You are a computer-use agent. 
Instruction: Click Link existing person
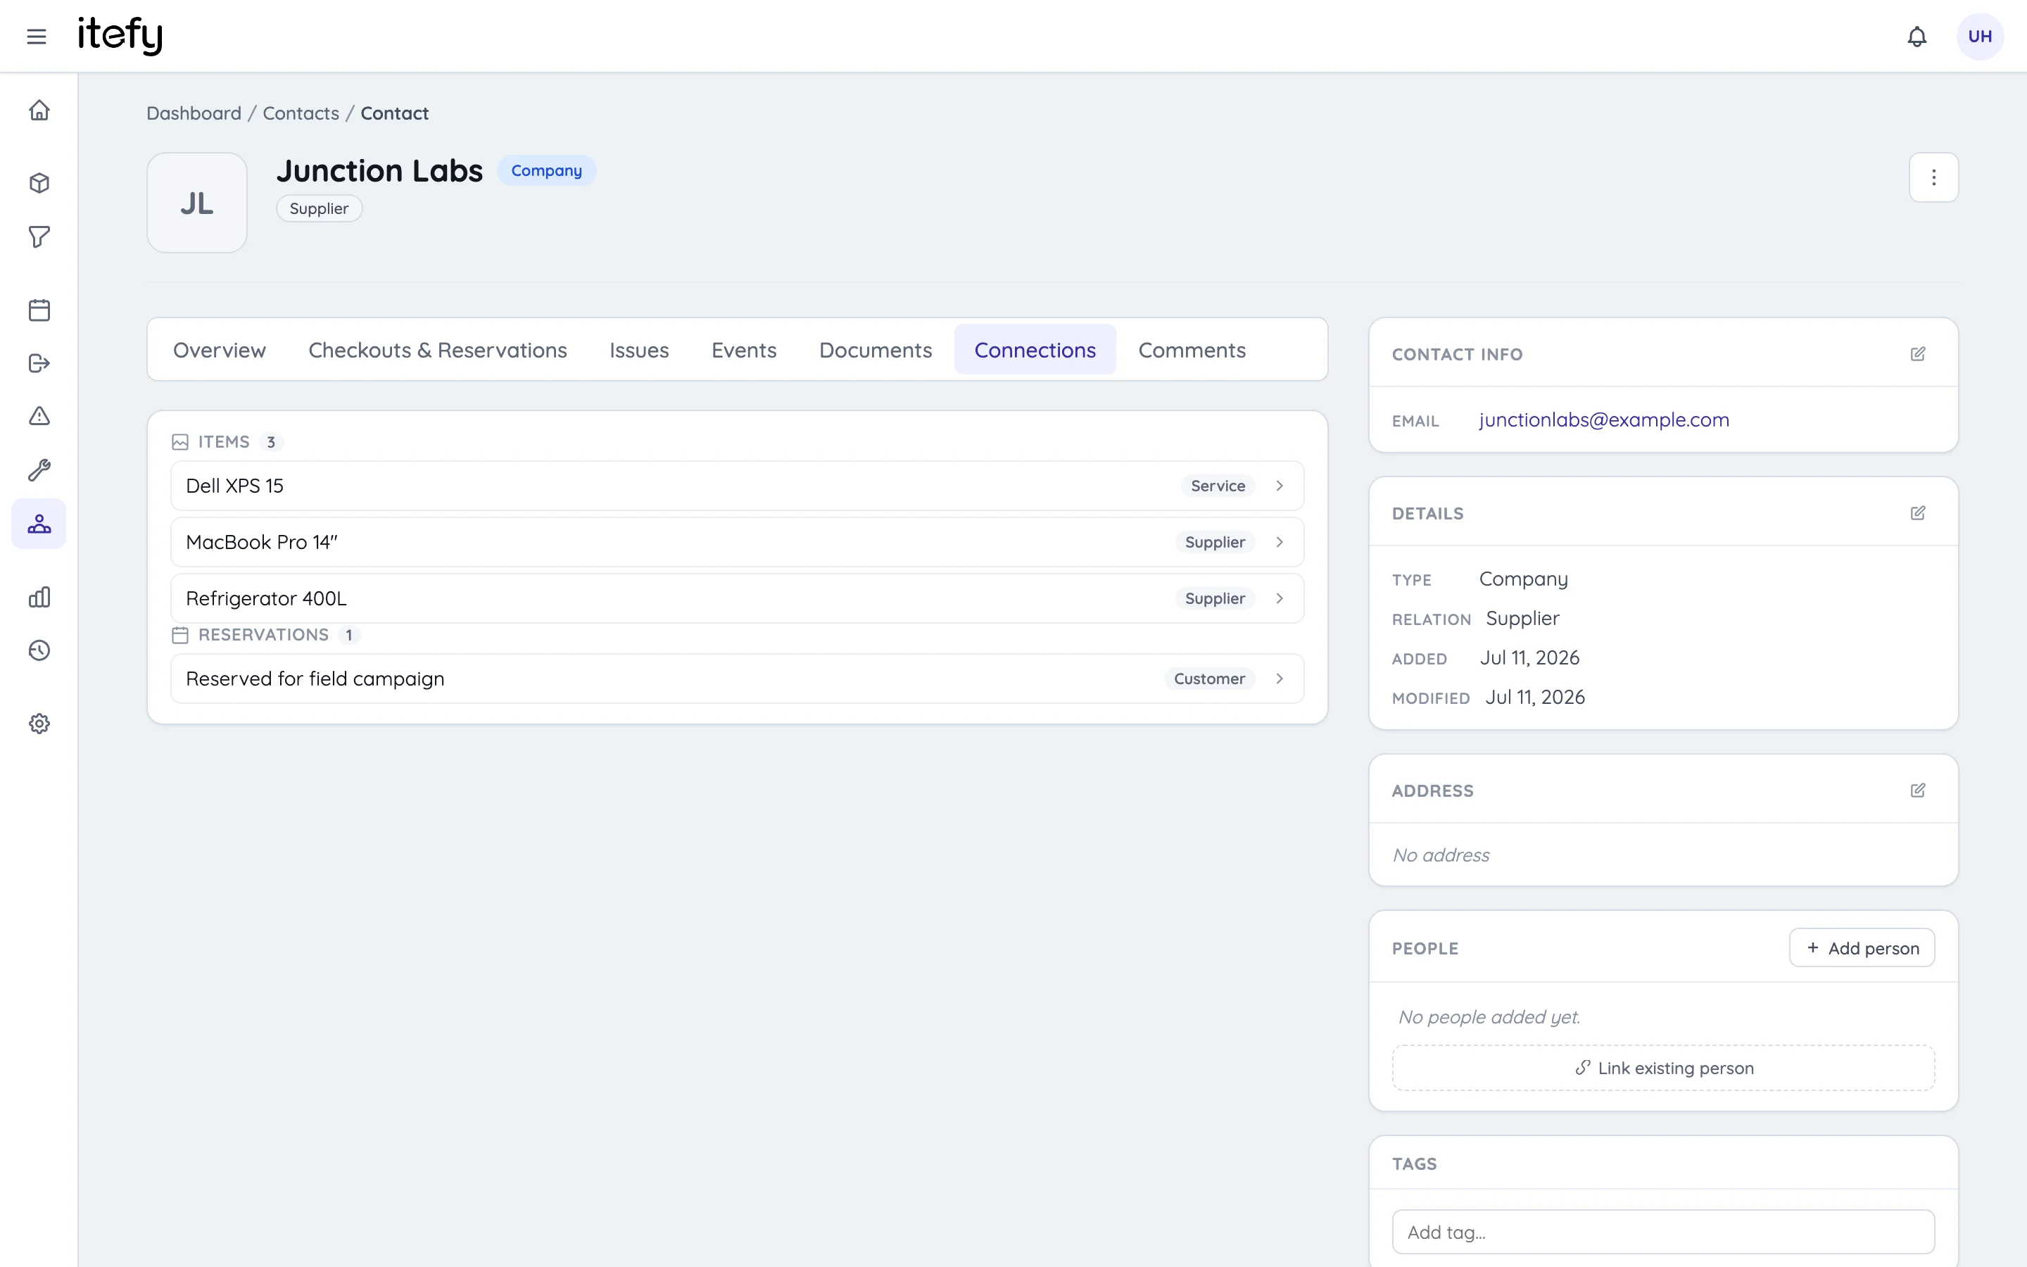click(x=1664, y=1068)
